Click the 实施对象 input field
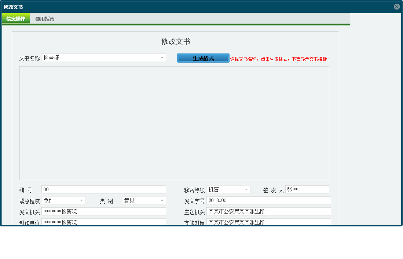 point(269,222)
